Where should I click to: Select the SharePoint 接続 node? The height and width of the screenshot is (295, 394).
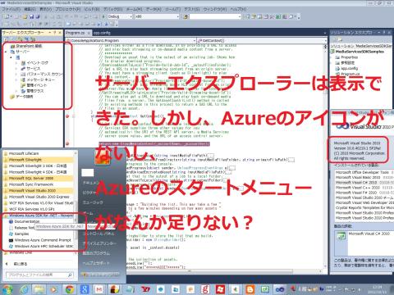pos(29,46)
